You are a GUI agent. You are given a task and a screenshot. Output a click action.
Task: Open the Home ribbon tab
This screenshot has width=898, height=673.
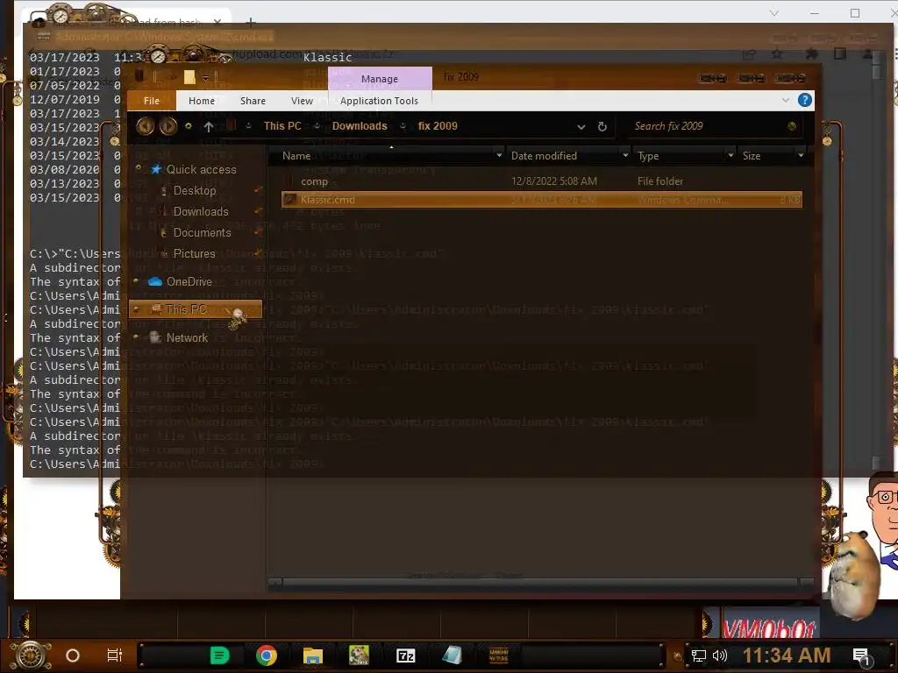pos(202,101)
